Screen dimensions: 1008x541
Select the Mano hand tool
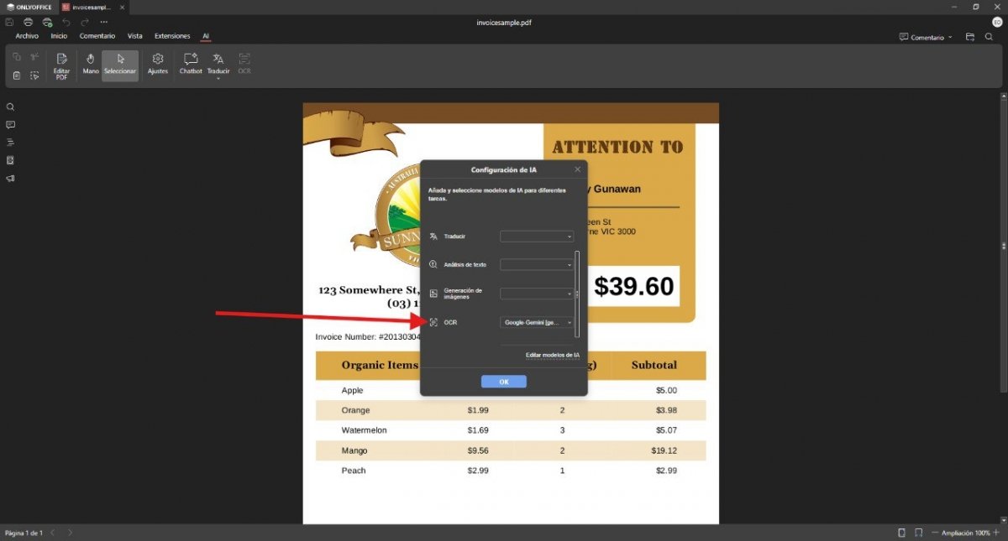click(91, 64)
